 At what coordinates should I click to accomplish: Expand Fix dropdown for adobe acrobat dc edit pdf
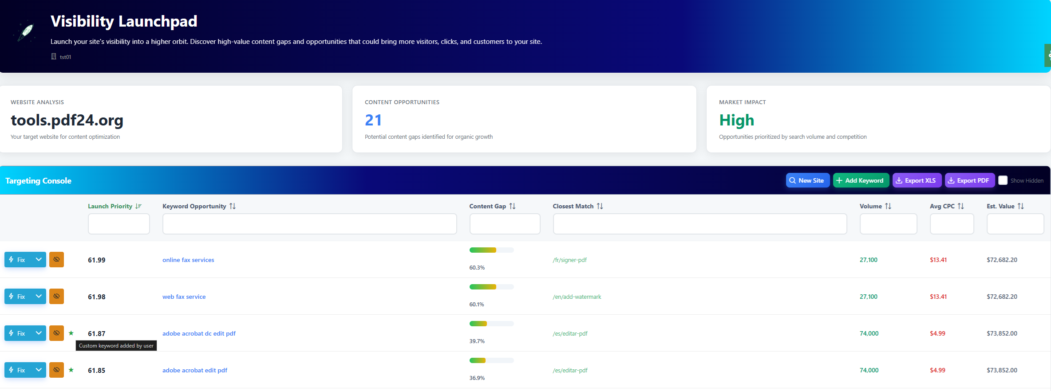click(39, 333)
